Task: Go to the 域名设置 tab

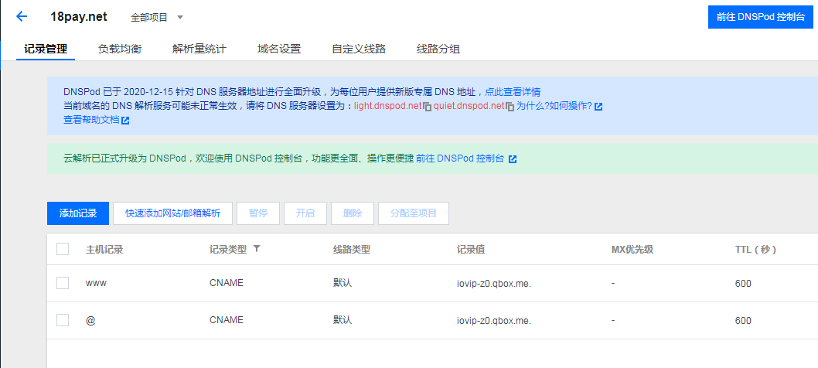Action: point(279,49)
